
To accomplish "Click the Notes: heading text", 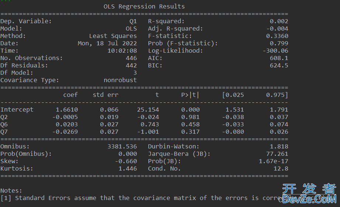I will click(x=11, y=190).
